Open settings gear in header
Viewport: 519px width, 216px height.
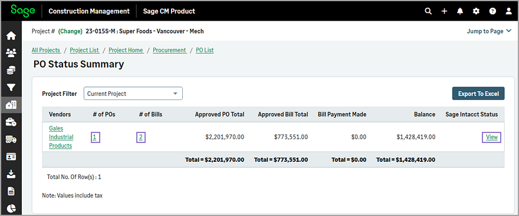[476, 11]
